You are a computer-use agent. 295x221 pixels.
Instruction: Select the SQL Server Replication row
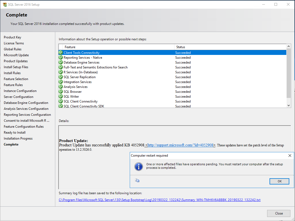(172, 77)
